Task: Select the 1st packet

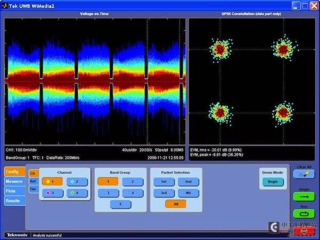Action: point(164,181)
